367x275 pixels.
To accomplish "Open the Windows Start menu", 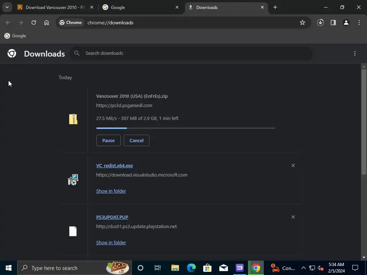I will [x=9, y=268].
